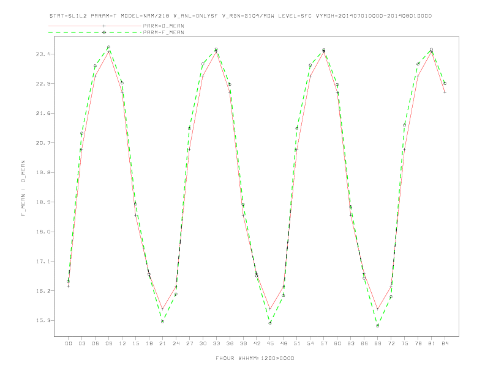This screenshot has height=374, width=485.
Task: Click the x-axis tick label 51
Action: (x=297, y=343)
